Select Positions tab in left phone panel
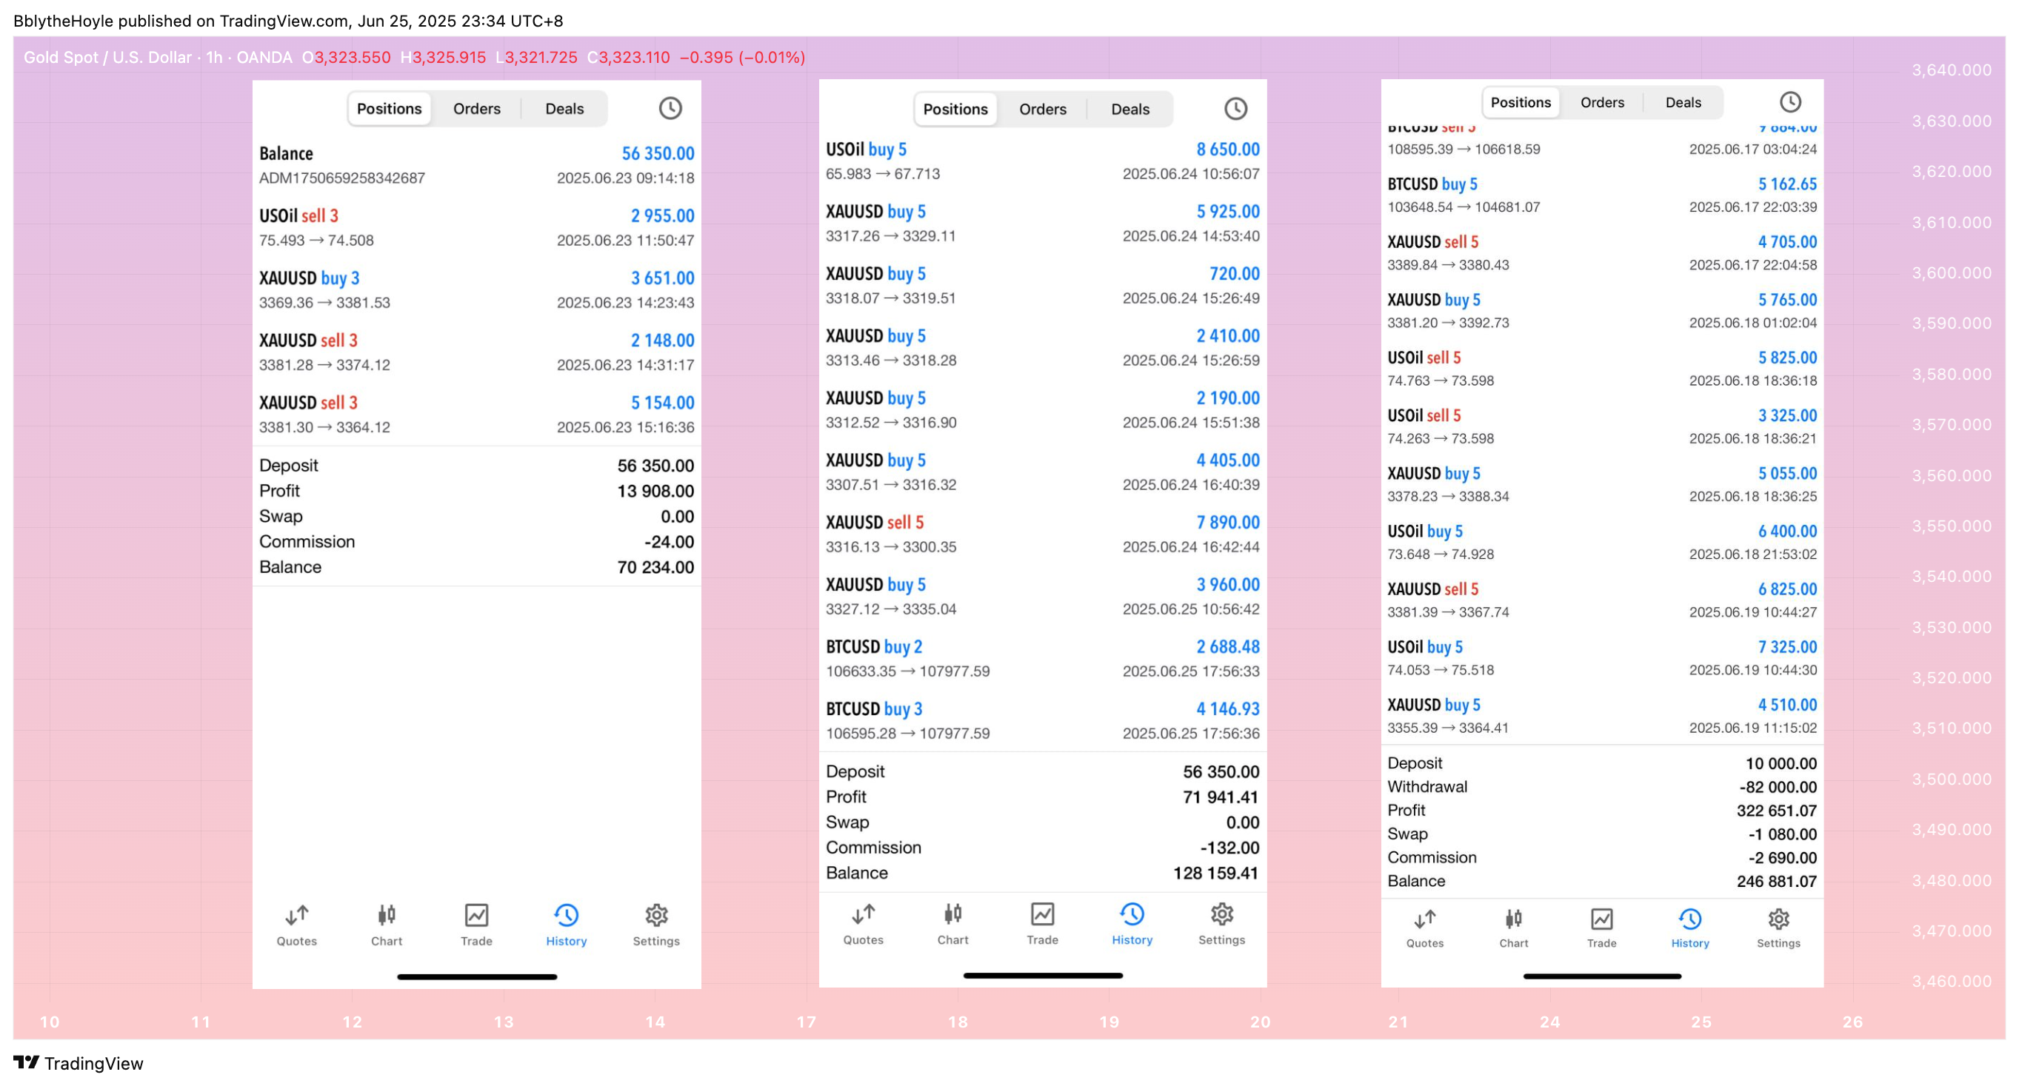Image resolution: width=2019 pixels, height=1086 pixels. pos(390,109)
